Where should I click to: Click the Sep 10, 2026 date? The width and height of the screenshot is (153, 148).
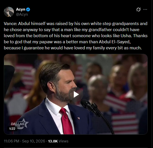[34, 141]
